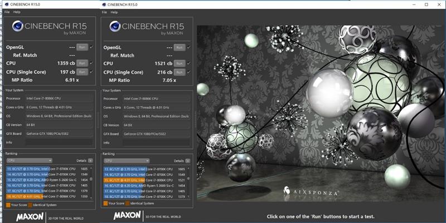
Task: Click left Processor field Intel Core i7-8086K
Action: click(x=59, y=98)
